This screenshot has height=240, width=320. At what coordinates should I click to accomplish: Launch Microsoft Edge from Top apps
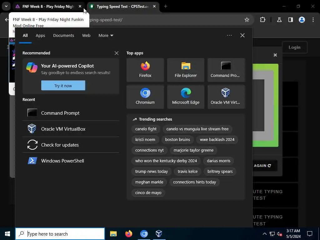click(186, 97)
